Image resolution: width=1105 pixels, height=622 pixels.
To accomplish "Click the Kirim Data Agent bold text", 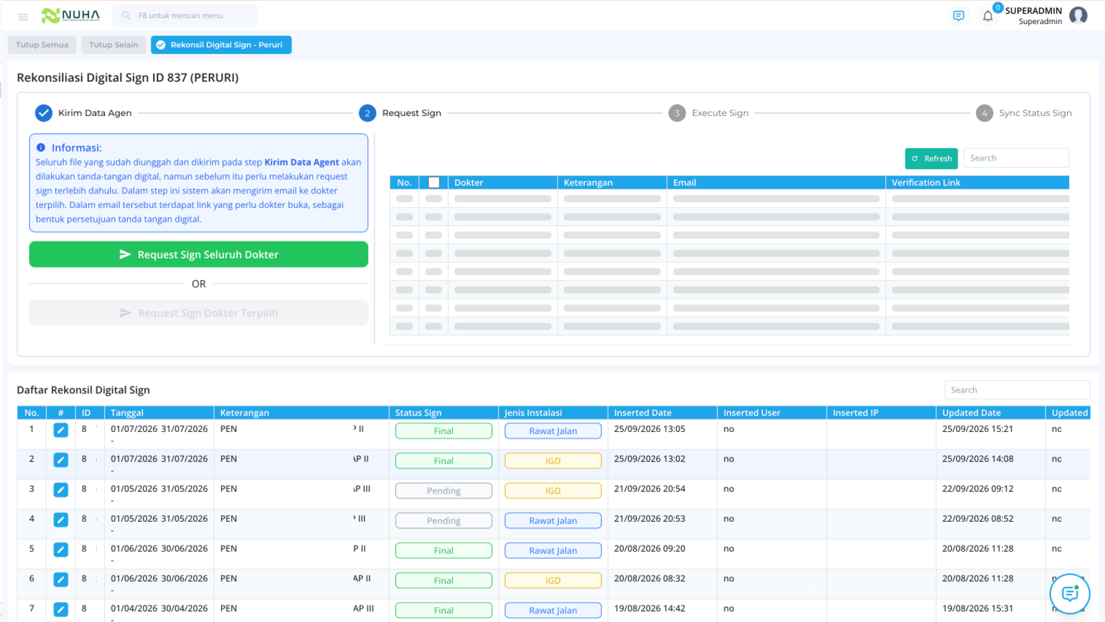I will (301, 162).
